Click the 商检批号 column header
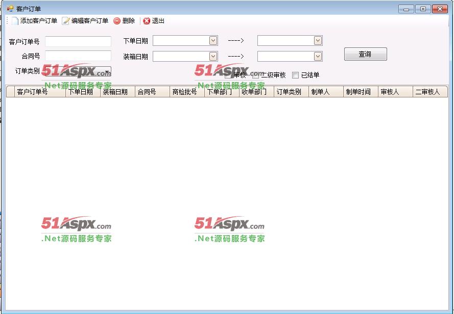 click(187, 92)
